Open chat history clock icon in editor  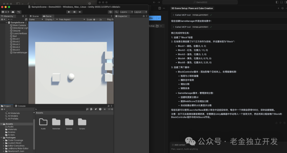tap(282, 8)
